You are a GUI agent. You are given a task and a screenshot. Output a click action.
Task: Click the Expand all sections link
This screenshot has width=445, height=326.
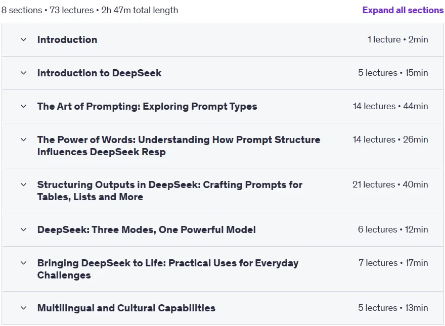[x=403, y=10]
